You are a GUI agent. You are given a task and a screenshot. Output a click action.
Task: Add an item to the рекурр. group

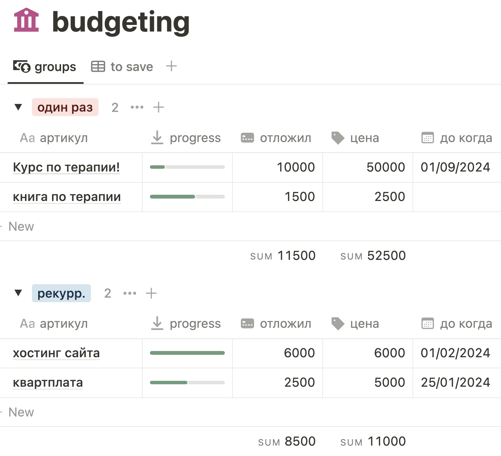pos(151,293)
